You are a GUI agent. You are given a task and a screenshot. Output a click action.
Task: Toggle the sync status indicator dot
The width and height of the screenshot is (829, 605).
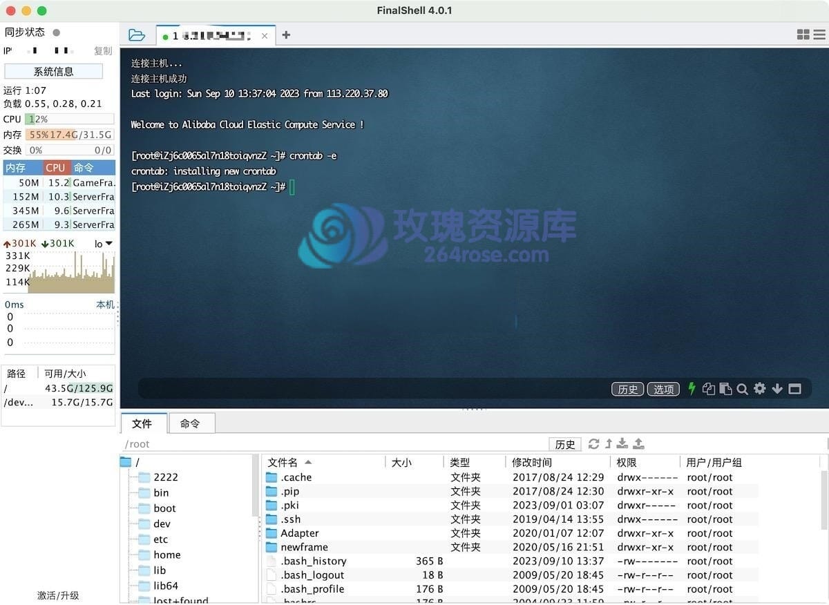click(57, 32)
